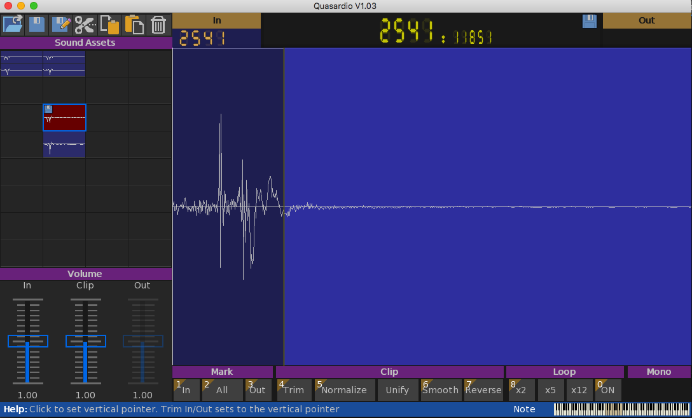Save as with the floppy-and-pencil icon

pyautogui.click(x=61, y=25)
